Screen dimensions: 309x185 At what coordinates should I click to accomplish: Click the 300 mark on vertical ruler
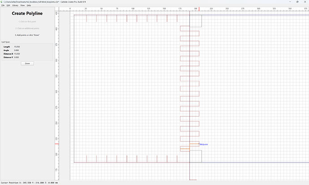point(56,92)
